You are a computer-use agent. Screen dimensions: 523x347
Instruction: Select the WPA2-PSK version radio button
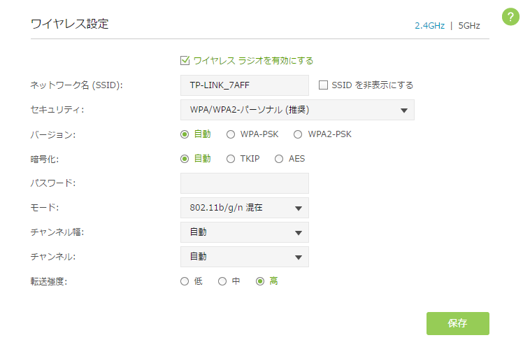pos(298,134)
